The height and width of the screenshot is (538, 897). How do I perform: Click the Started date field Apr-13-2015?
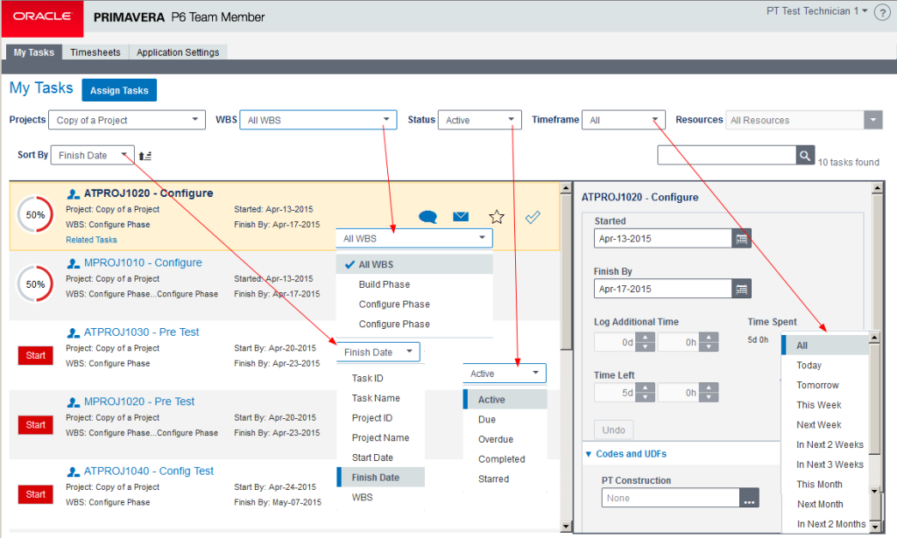coord(663,239)
